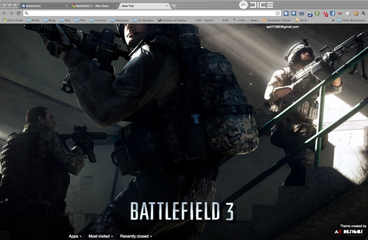Open the A3 Designs bookmarks folder

(x=143, y=20)
